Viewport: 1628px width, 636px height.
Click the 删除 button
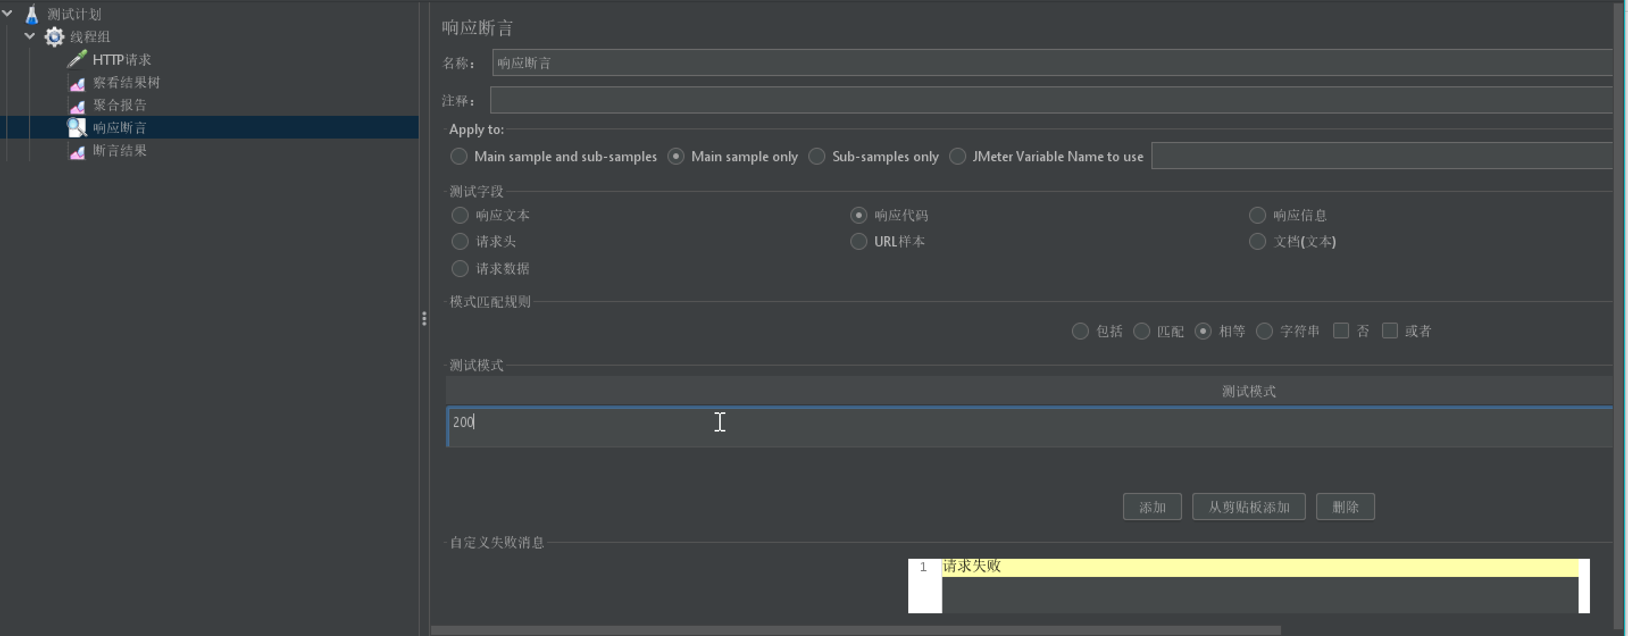[x=1346, y=507]
